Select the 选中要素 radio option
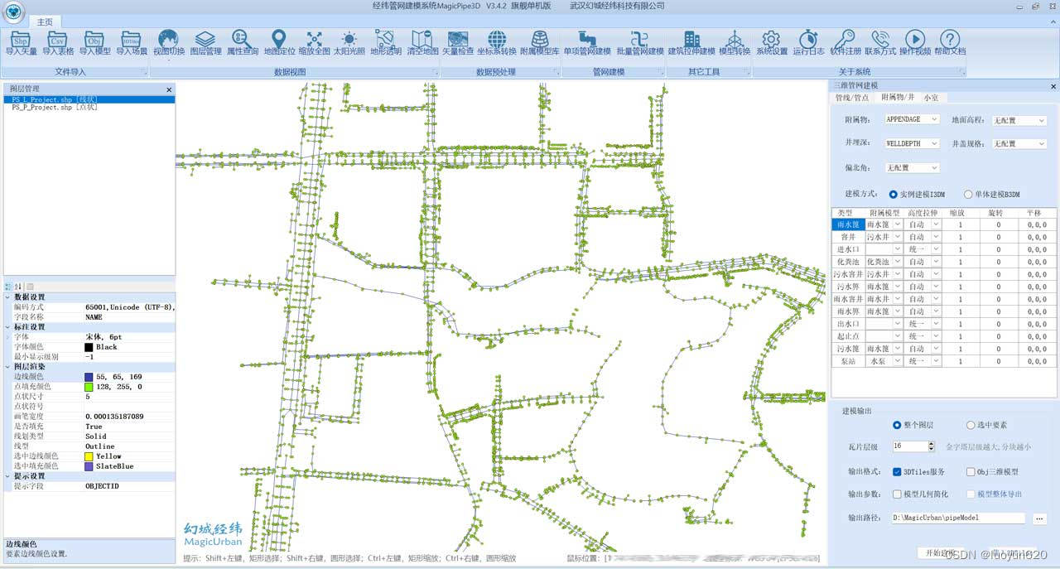1060x569 pixels. click(x=971, y=425)
